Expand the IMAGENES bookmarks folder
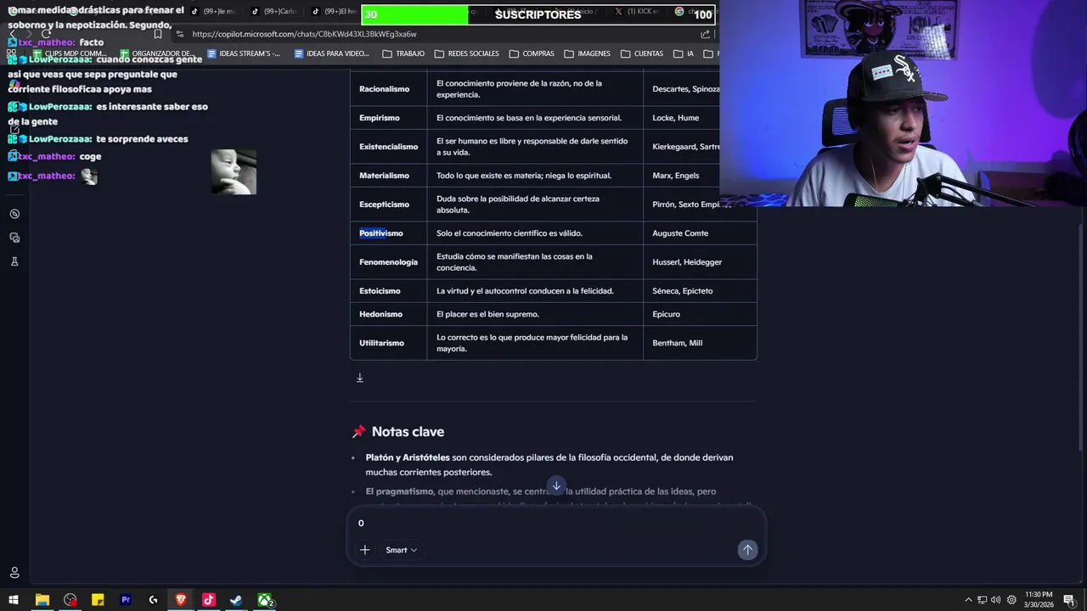 click(587, 53)
